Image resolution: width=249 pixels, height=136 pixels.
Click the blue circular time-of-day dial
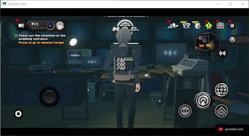(50, 26)
